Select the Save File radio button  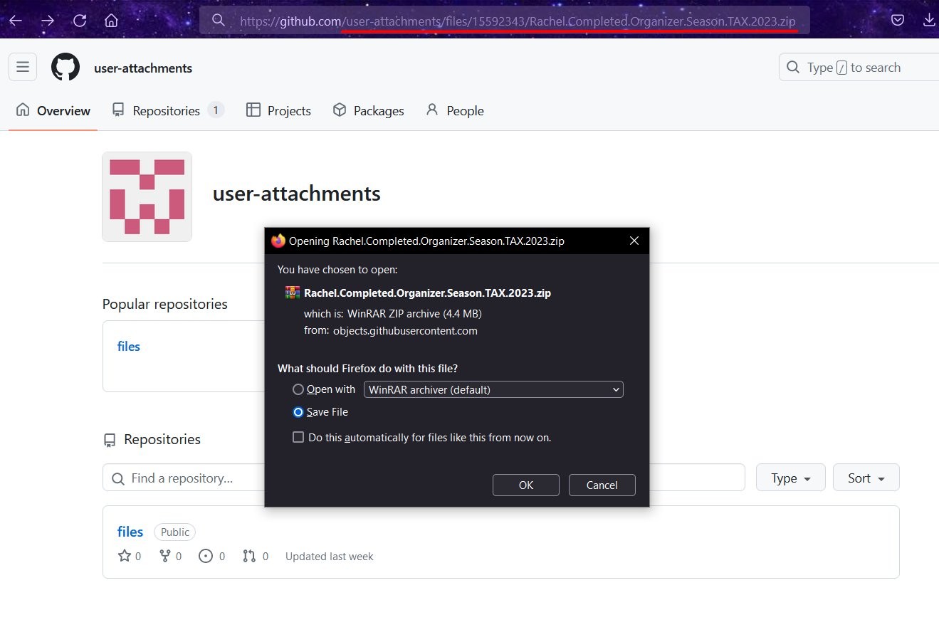(298, 412)
